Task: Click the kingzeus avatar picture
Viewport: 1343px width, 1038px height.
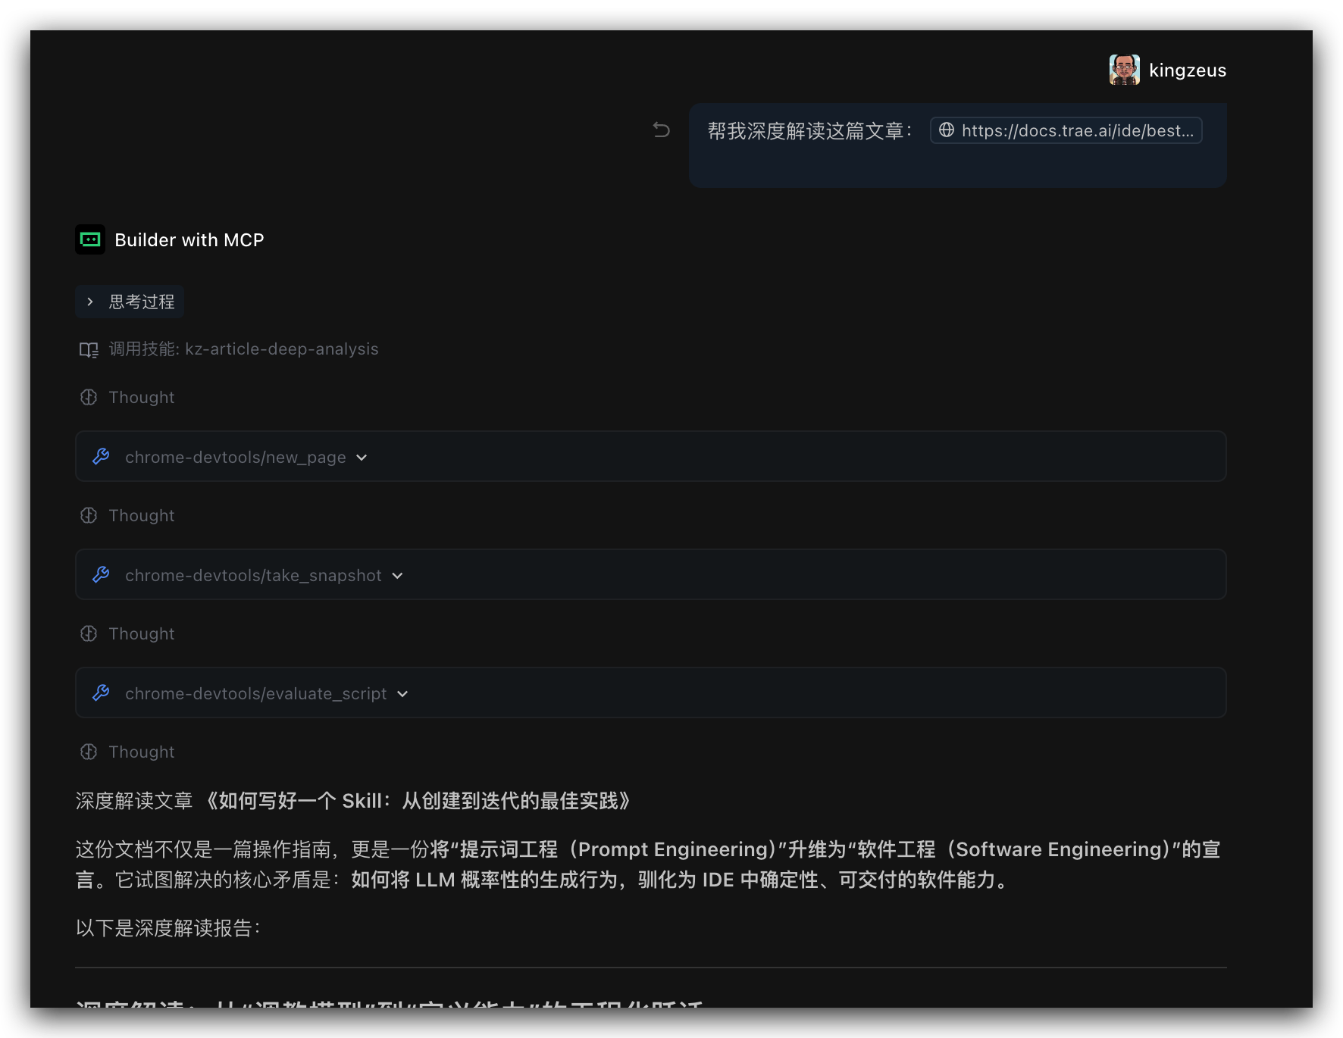Action: coord(1124,70)
